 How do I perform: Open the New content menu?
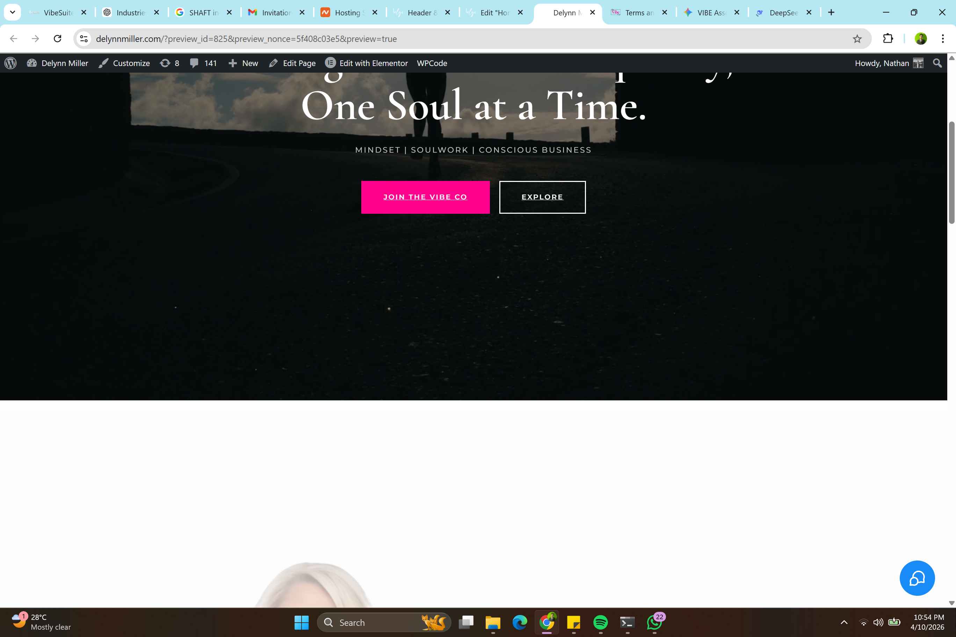[243, 63]
